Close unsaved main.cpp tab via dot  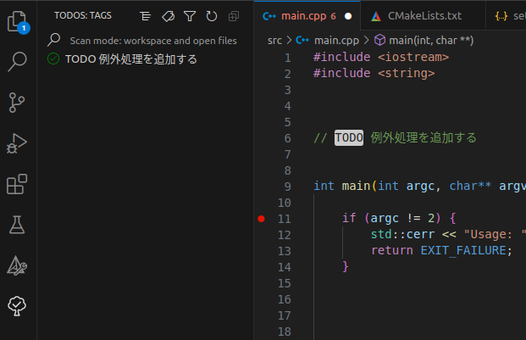[348, 16]
